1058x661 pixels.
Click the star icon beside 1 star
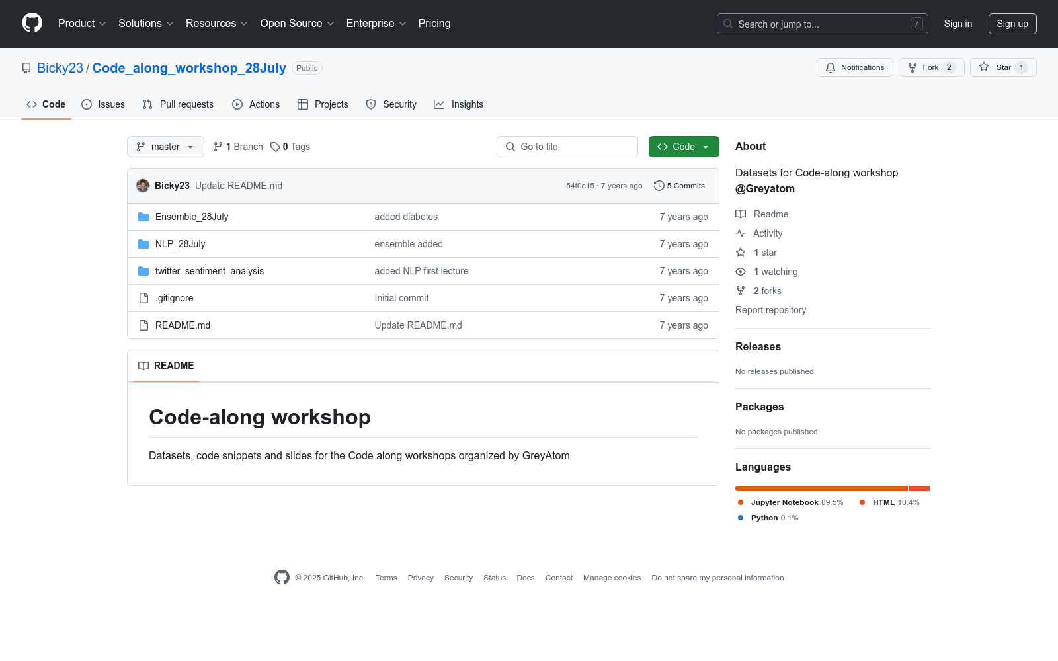click(741, 253)
